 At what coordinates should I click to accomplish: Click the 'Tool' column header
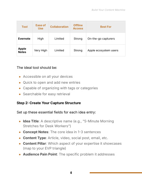25,27
